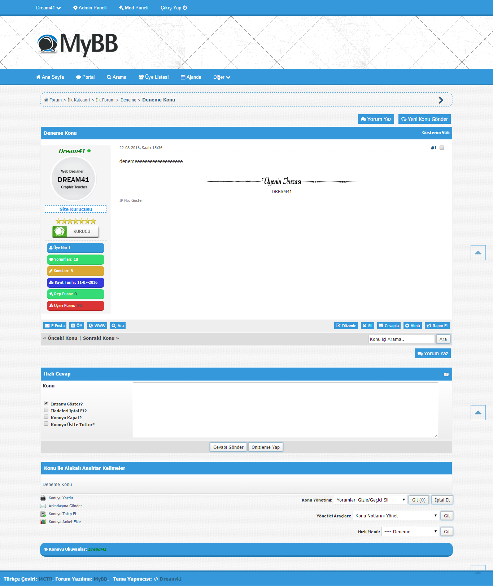Open the Mod Paneli menu item
Screen dimensions: 493x586
(x=134, y=8)
